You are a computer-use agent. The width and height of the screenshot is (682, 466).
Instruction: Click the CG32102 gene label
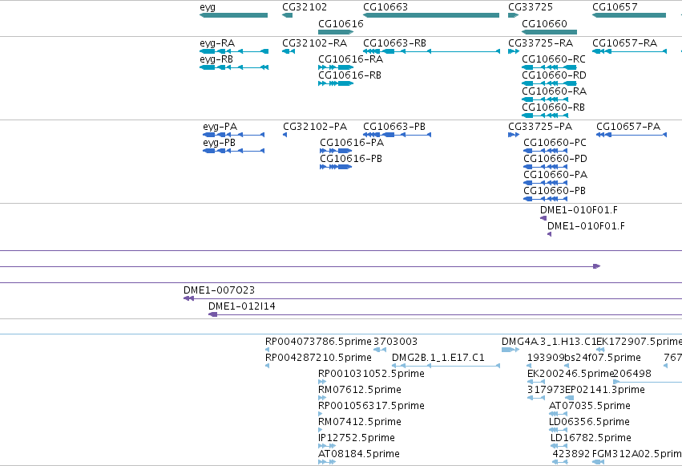coord(305,7)
